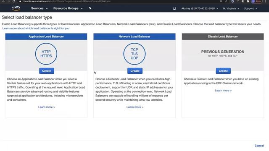Click the pin shortcuts icon in navbar
This screenshot has height=151, width=269.
(x=90, y=8)
